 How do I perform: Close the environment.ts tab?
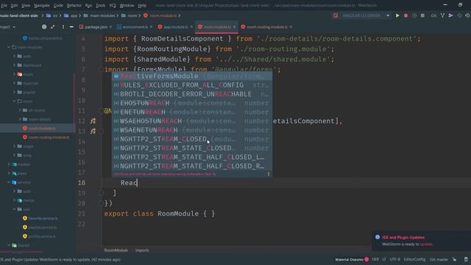[x=151, y=26]
